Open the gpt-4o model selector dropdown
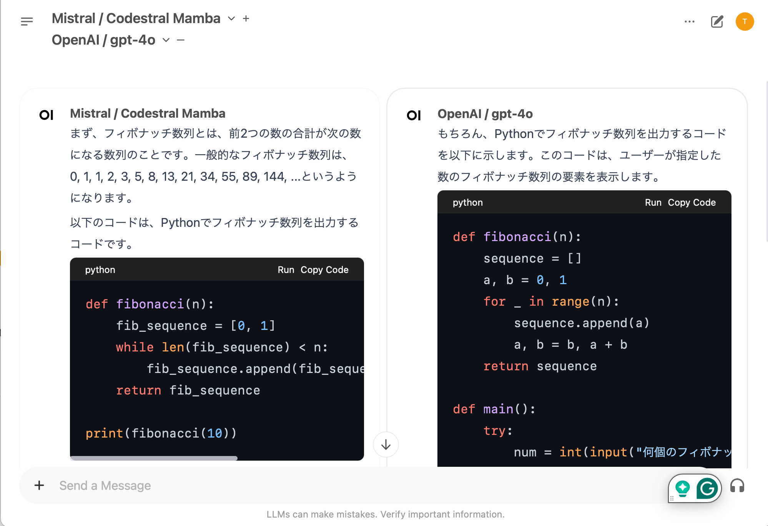The image size is (768, 526). [166, 40]
